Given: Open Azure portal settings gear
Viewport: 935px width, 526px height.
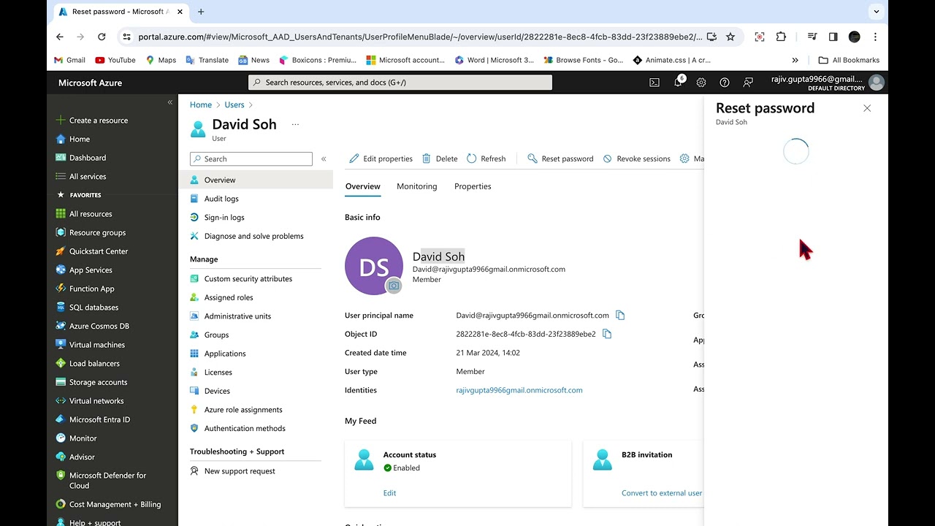Looking at the screenshot, I should click(x=701, y=83).
